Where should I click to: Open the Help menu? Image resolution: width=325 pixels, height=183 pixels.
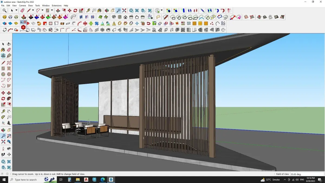tap(66, 5)
